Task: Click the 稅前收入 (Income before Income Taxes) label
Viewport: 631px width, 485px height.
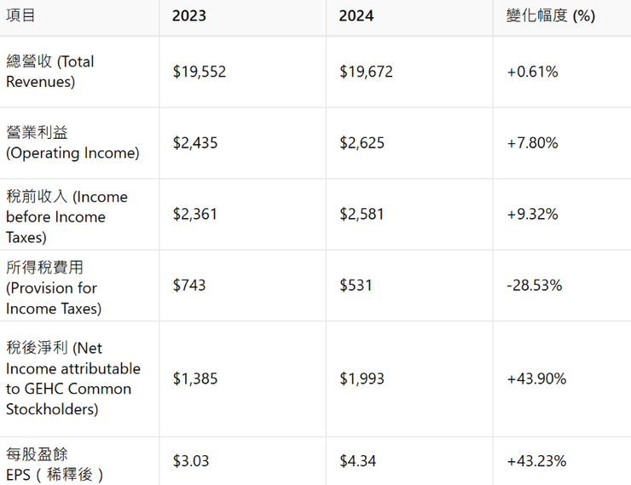Action: (67, 217)
